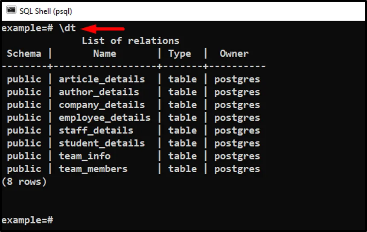Click the student_details table name
Screen dimensions: 367x232
(102, 143)
